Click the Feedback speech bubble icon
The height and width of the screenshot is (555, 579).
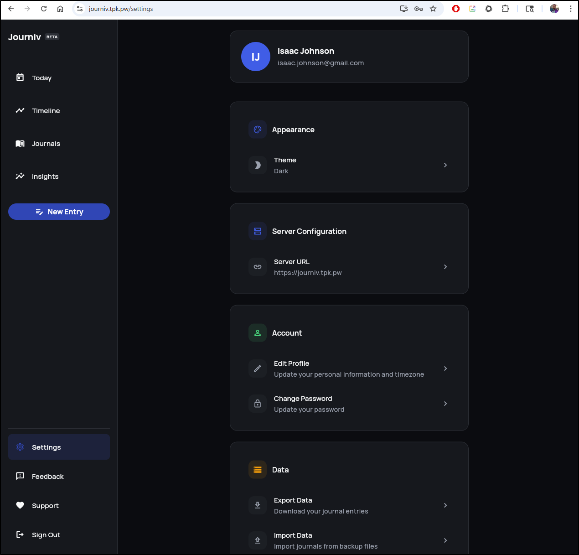(x=20, y=476)
